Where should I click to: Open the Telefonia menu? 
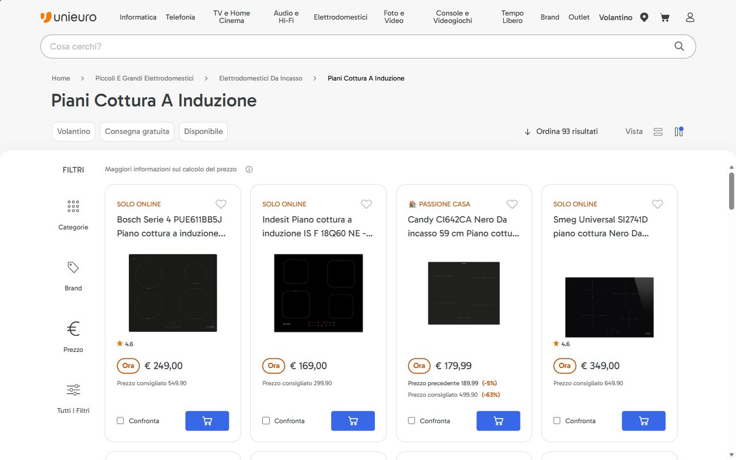coord(181,17)
